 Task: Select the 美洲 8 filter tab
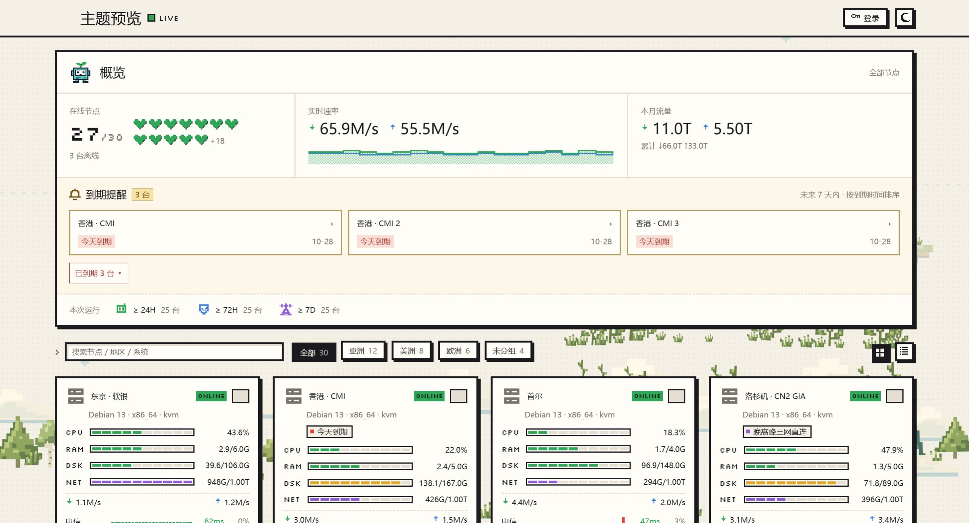411,351
